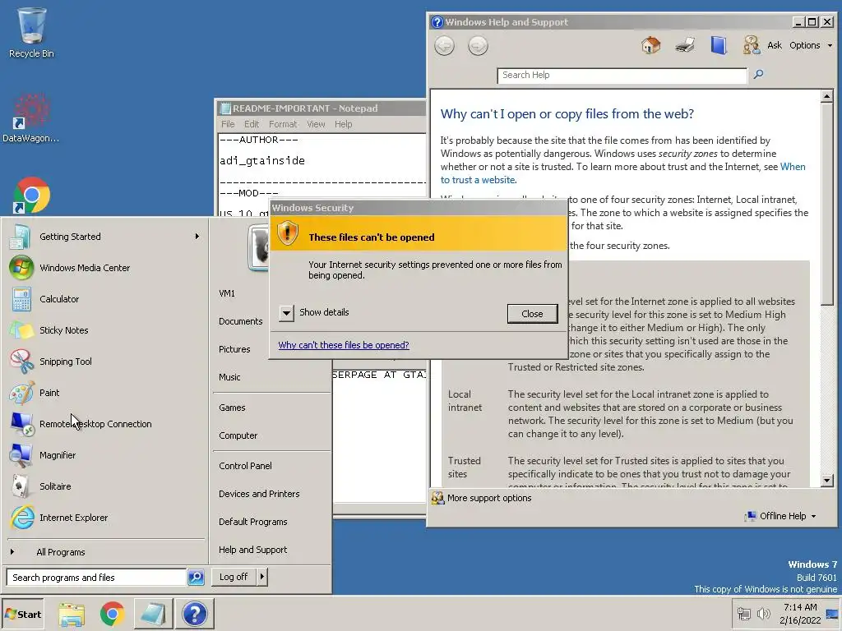Click the Log off button
Screen dimensions: 842x631
234,577
